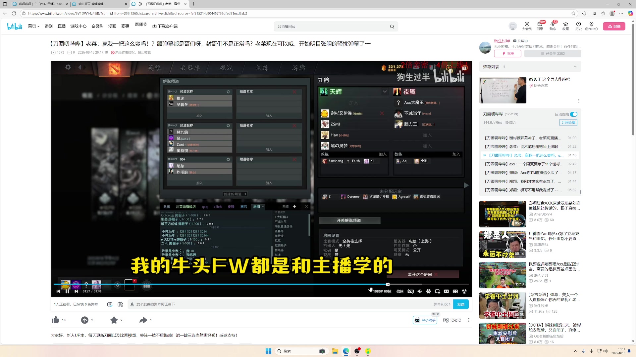636x357 pixels.
Task: Open the 历史 history clock icon
Action: 578,26
